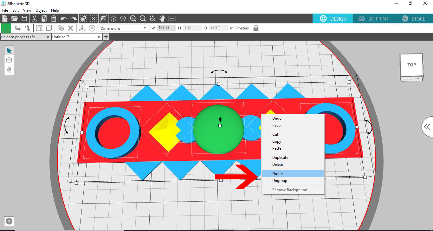Open the View menu

(27, 10)
